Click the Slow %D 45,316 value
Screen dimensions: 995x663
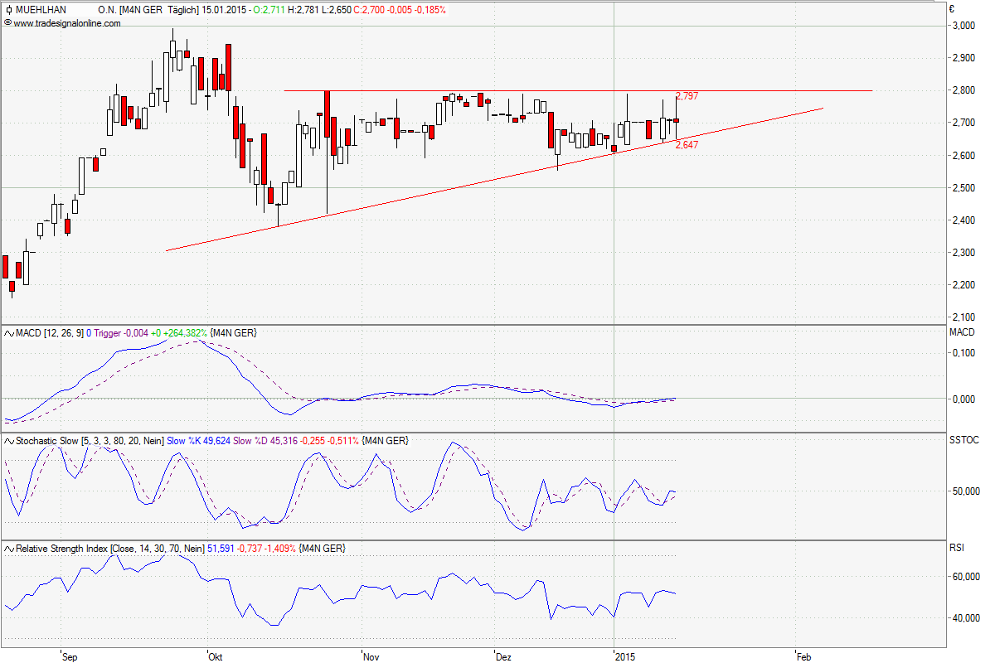264,441
